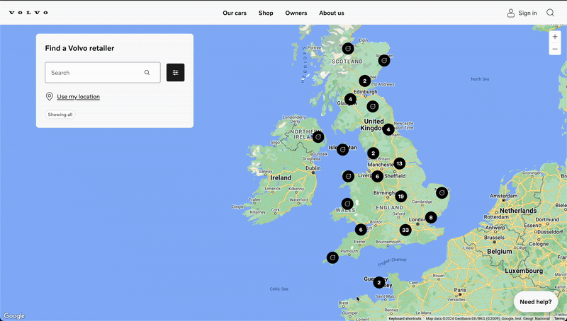This screenshot has width=567, height=321.
Task: Click the search magnifier in retailer search box
Action: [147, 72]
